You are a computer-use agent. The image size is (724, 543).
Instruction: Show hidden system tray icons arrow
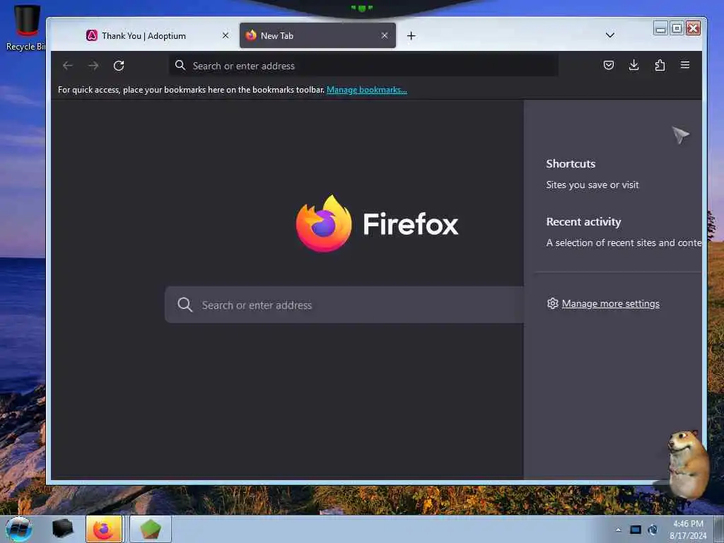click(618, 530)
